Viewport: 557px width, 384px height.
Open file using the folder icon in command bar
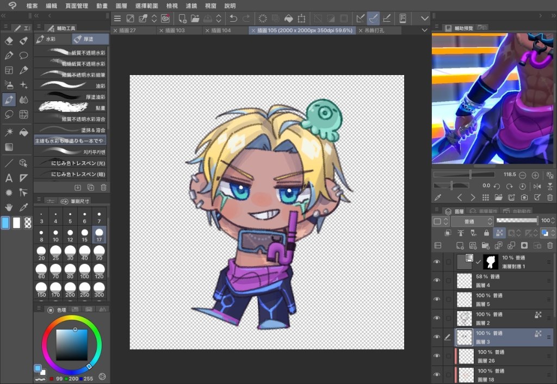pos(195,18)
